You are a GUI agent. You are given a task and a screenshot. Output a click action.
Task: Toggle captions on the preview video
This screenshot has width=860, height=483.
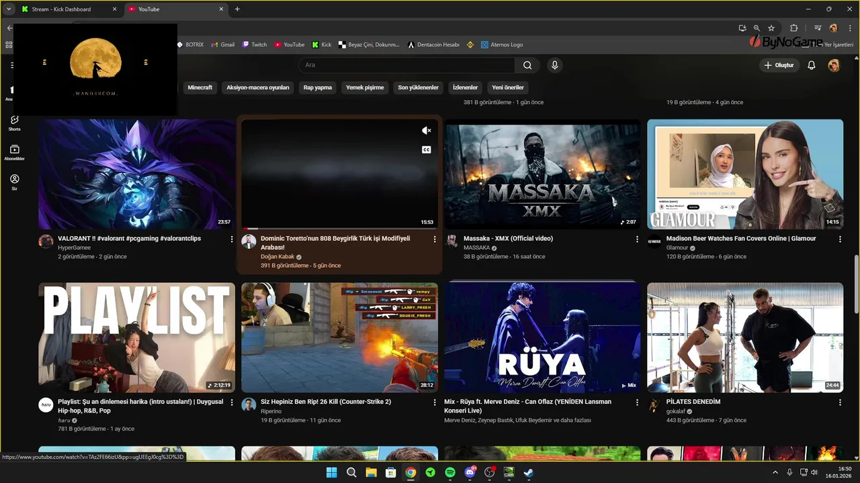pos(426,150)
